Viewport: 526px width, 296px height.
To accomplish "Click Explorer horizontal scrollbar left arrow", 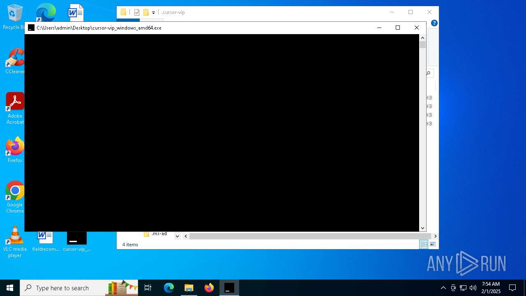I will coord(186,236).
